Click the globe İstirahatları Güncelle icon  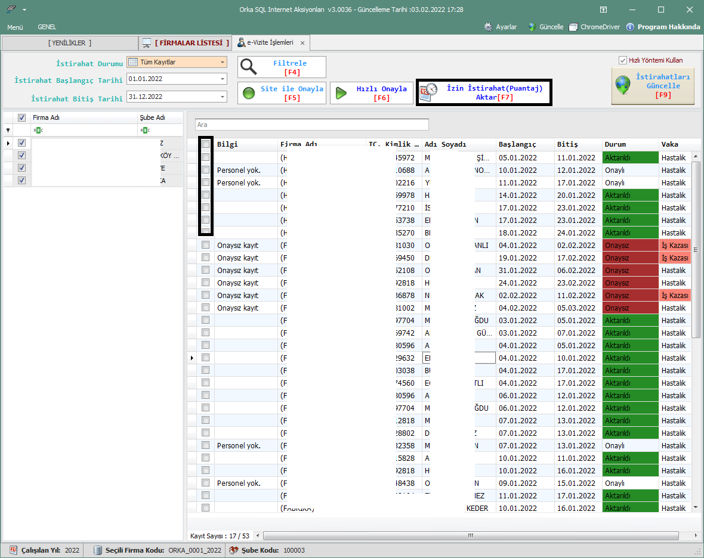[x=623, y=85]
